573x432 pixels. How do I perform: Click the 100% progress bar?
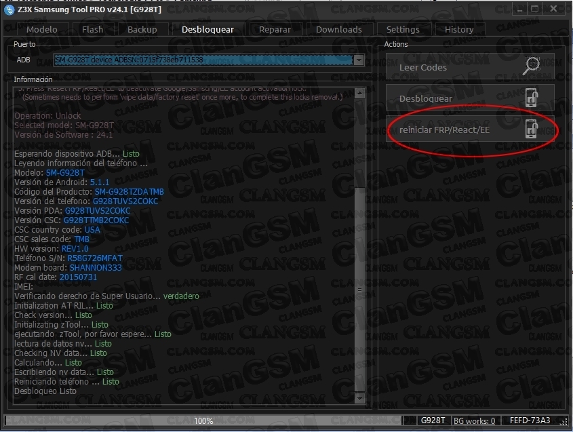point(203,420)
